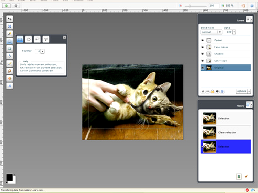The width and height of the screenshot is (258, 193).
Task: Toggle visibility of Shadow layer
Action: coord(203,54)
